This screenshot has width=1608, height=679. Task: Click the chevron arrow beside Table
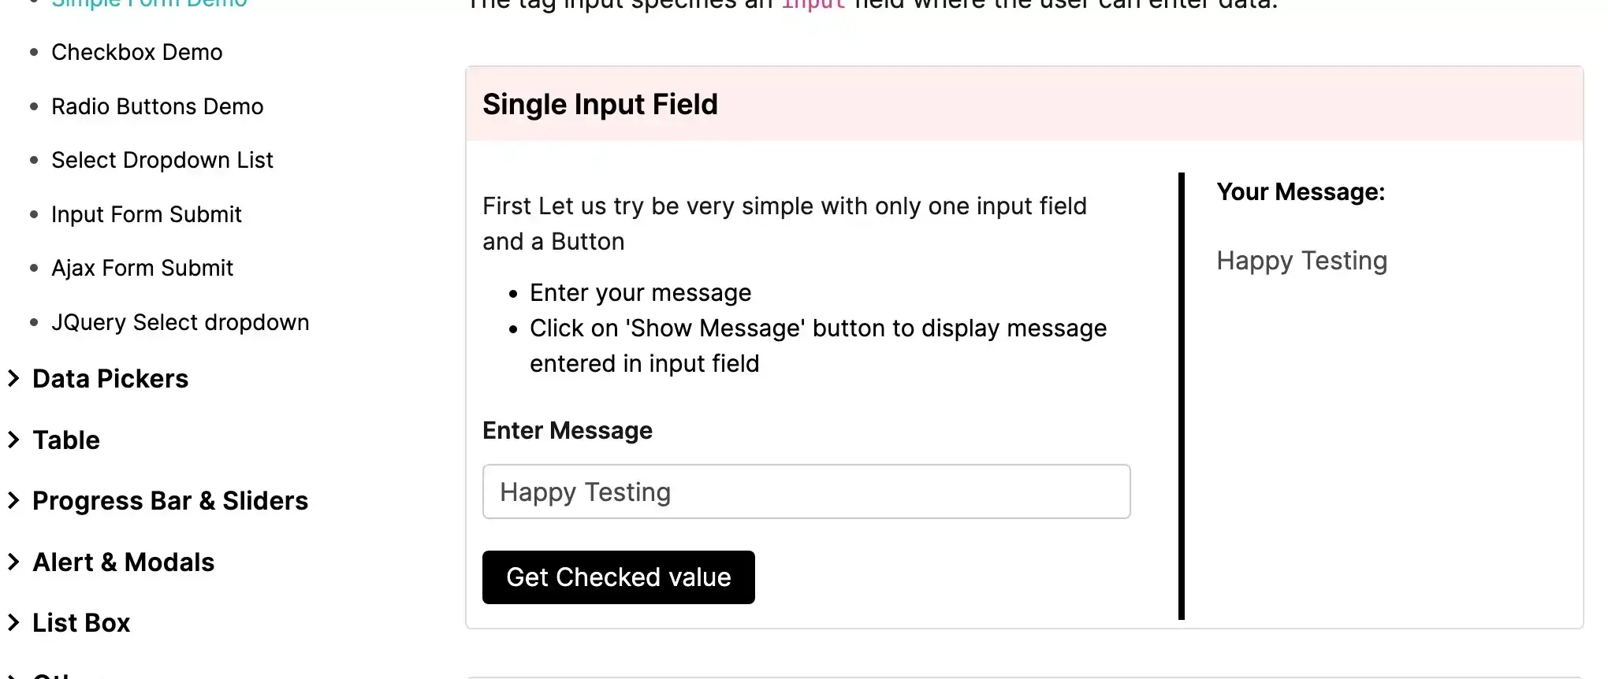point(13,440)
